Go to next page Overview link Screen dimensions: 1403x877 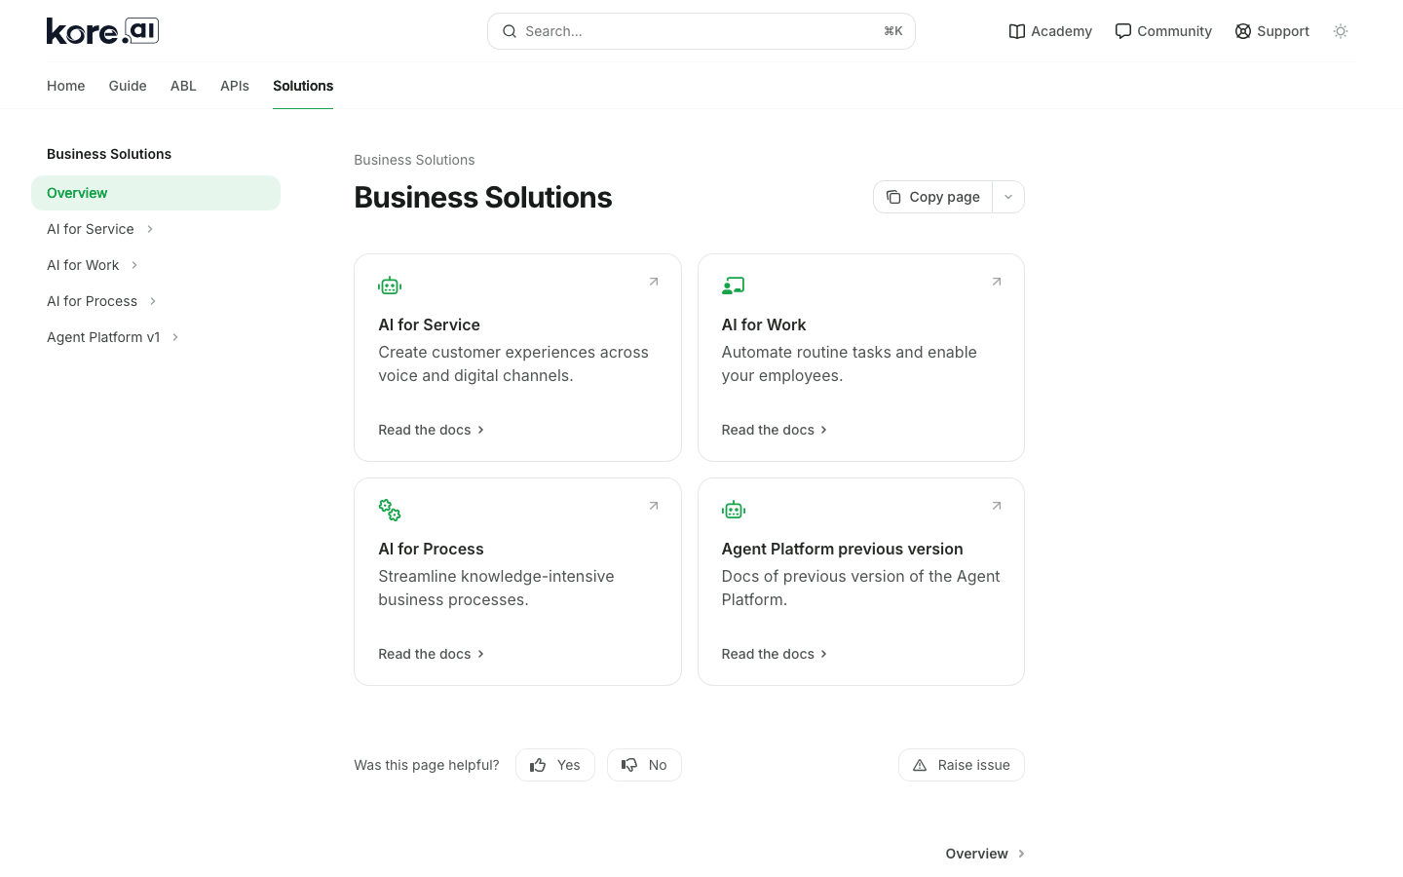(x=985, y=854)
